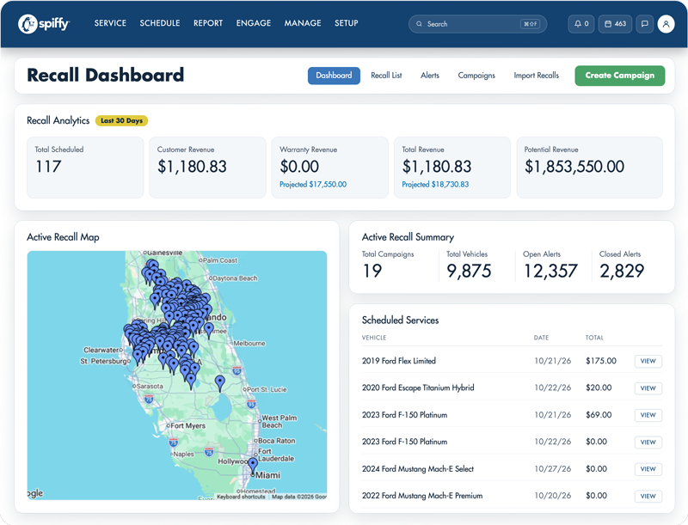688x525 pixels.
Task: Click the 2019 Ford Flex Limited vehicle name
Action: (399, 361)
